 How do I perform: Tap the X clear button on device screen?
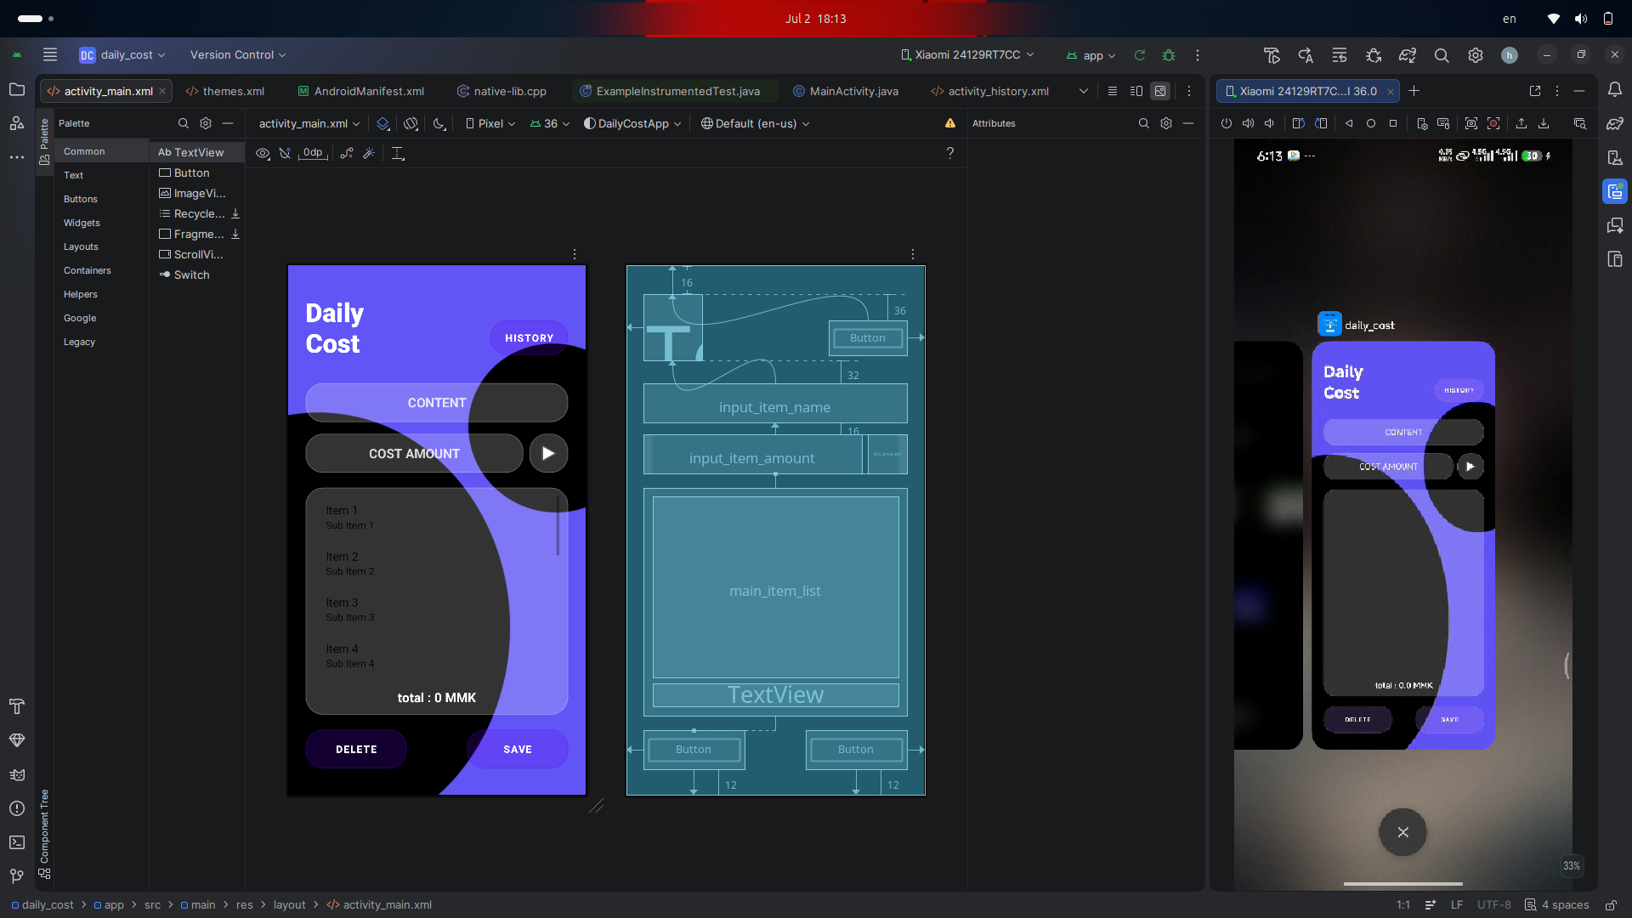[x=1402, y=832]
